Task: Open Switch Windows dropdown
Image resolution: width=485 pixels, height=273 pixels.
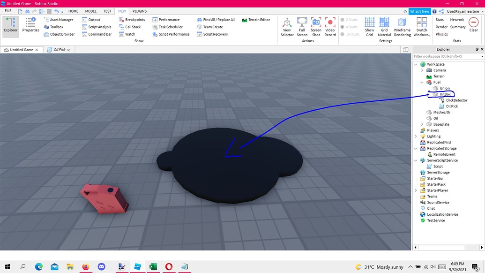Action: [x=422, y=27]
